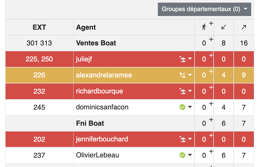
Task: Click juliejf's vacation status icon
Action: click(x=182, y=59)
